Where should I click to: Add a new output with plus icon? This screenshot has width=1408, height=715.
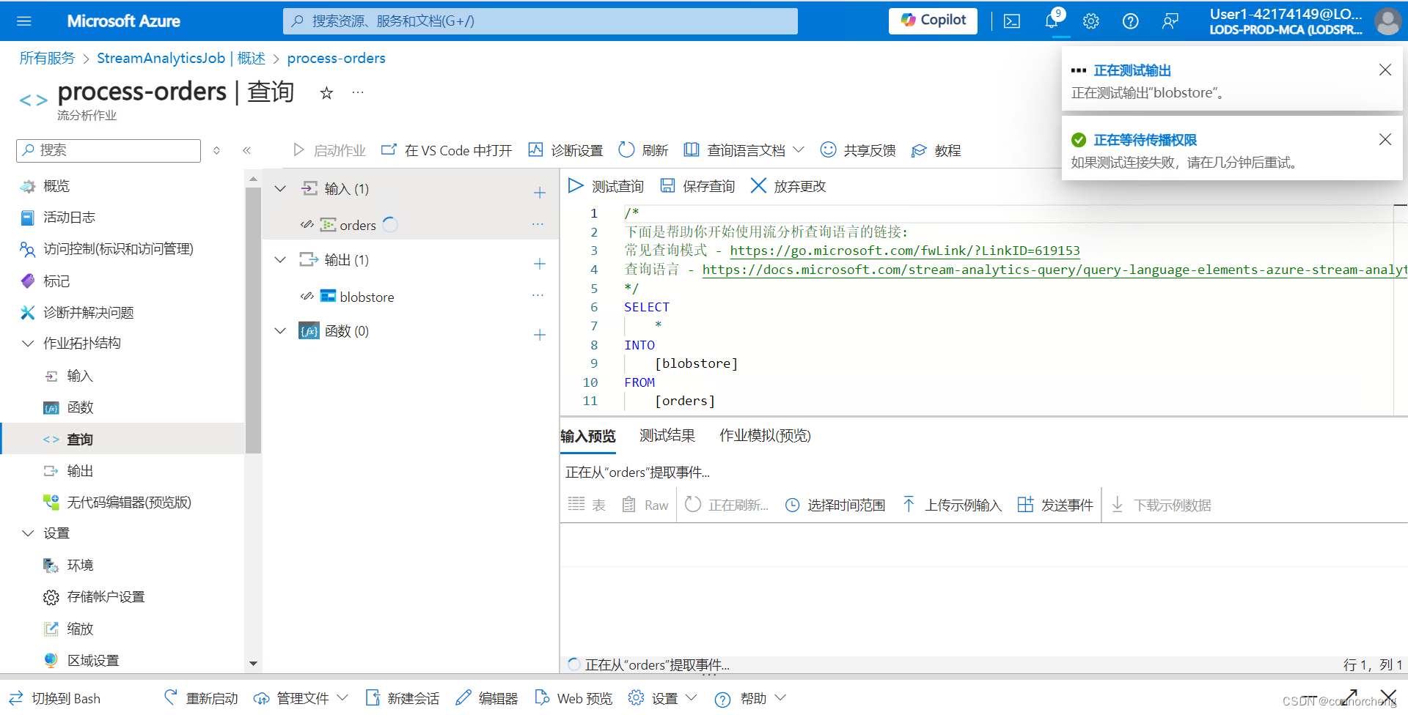pyautogui.click(x=540, y=263)
